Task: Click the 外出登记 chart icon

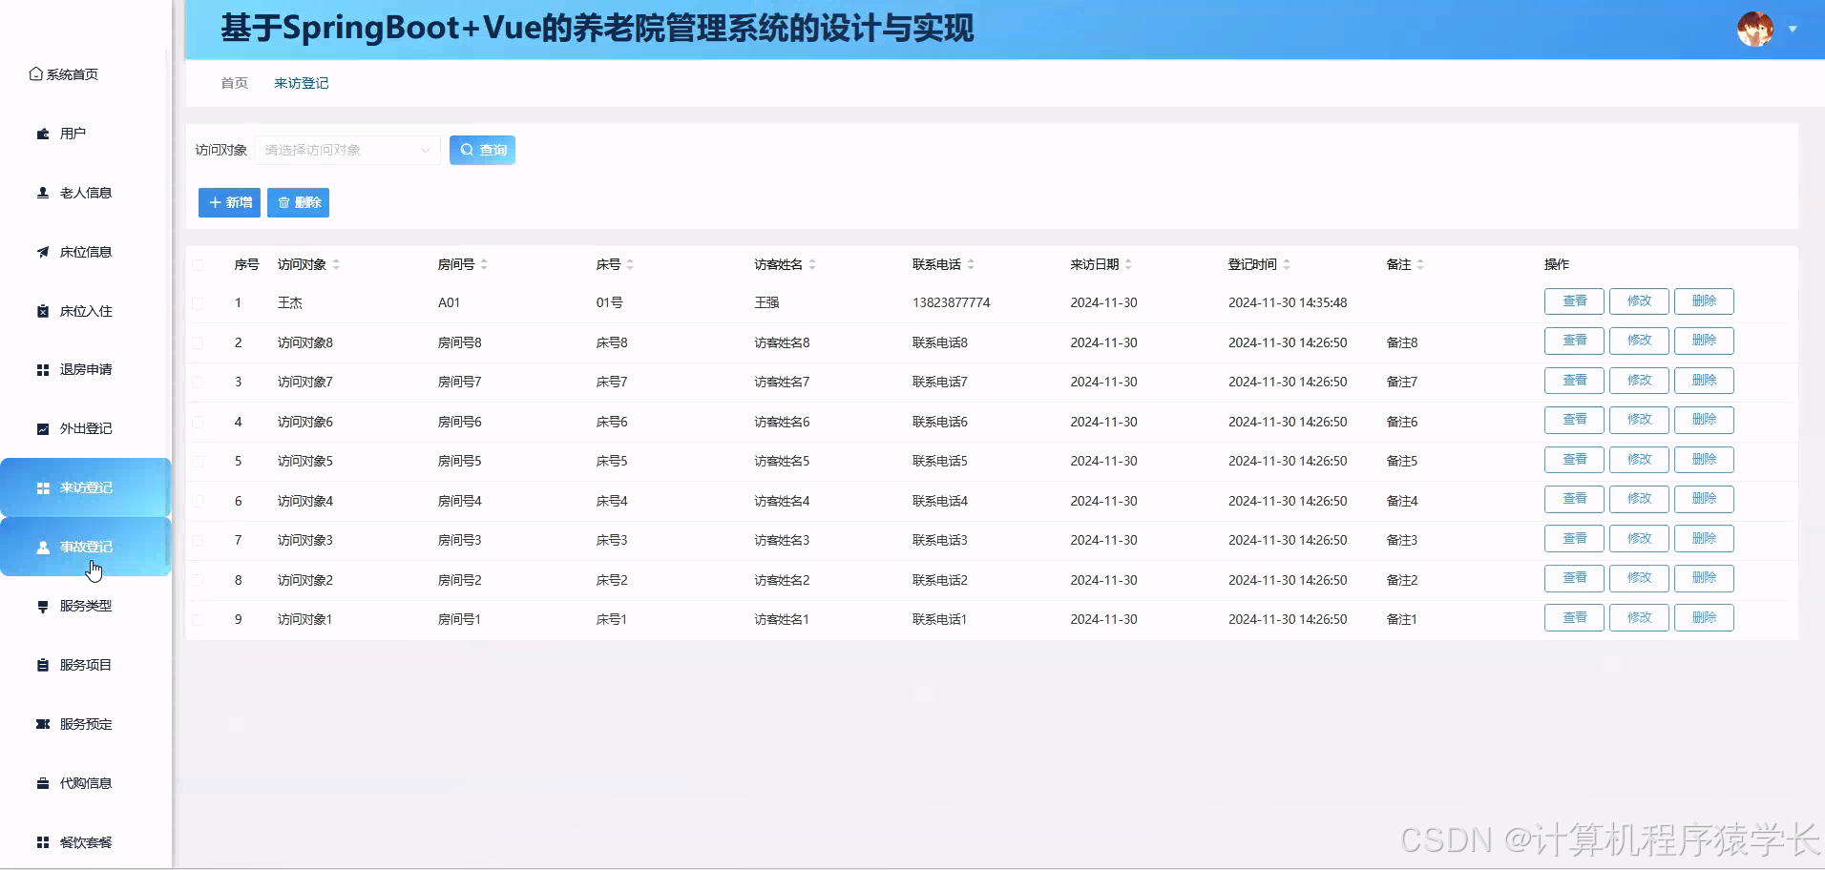Action: coord(43,428)
